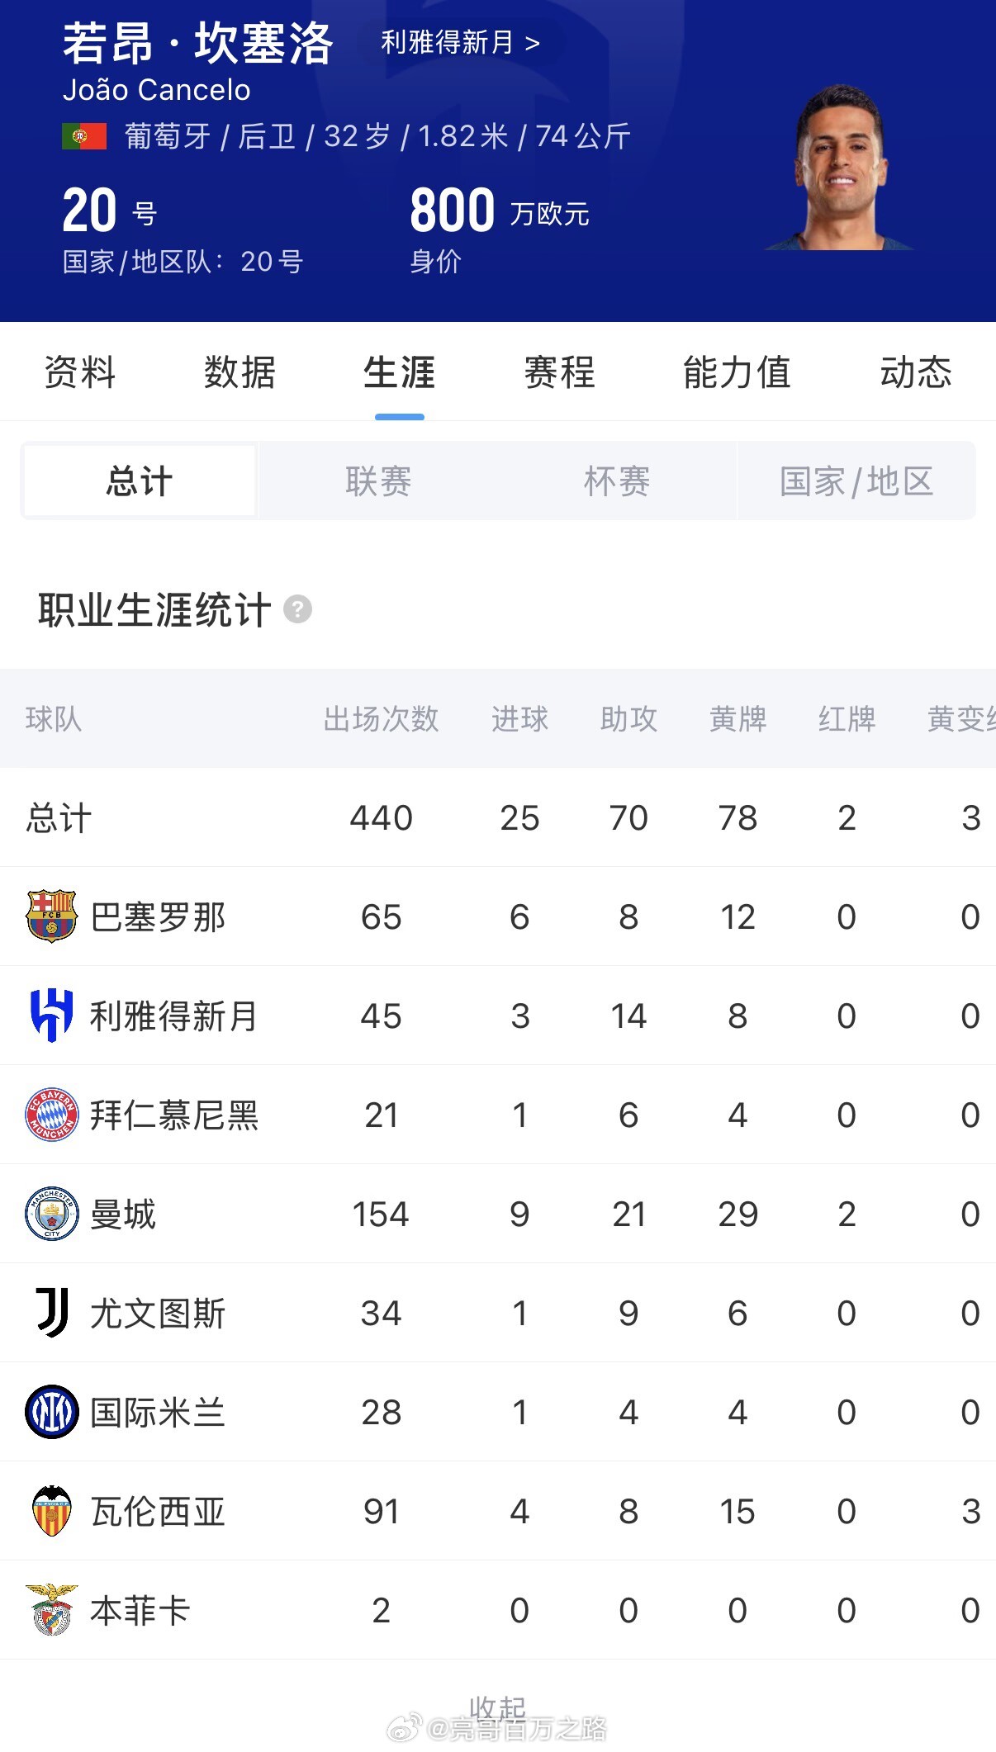The width and height of the screenshot is (996, 1752).
Task: Open the 利雅得新月 club link
Action: click(x=460, y=42)
